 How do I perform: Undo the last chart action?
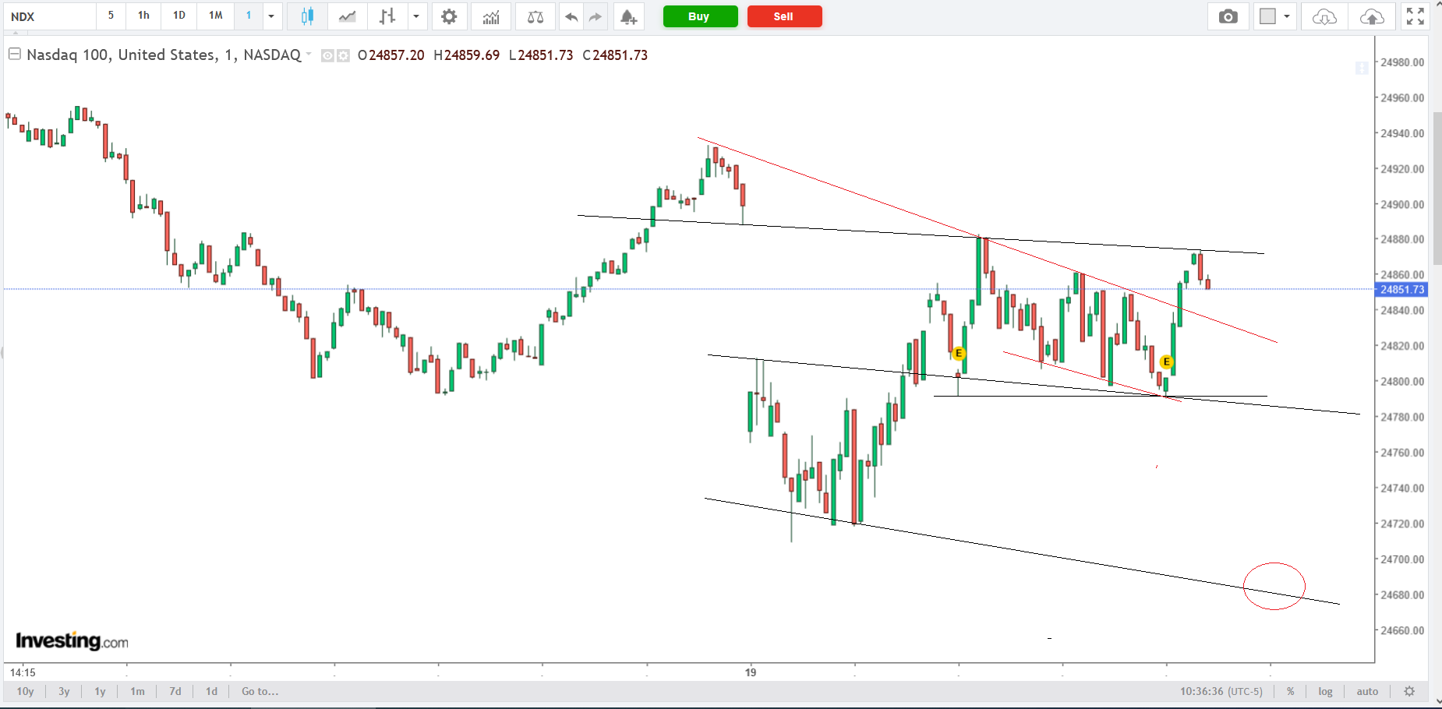[x=571, y=16]
